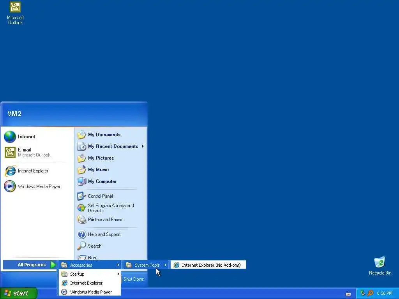Launch Windows Media Player icon in left column
The width and height of the screenshot is (399, 299).
pos(10,186)
